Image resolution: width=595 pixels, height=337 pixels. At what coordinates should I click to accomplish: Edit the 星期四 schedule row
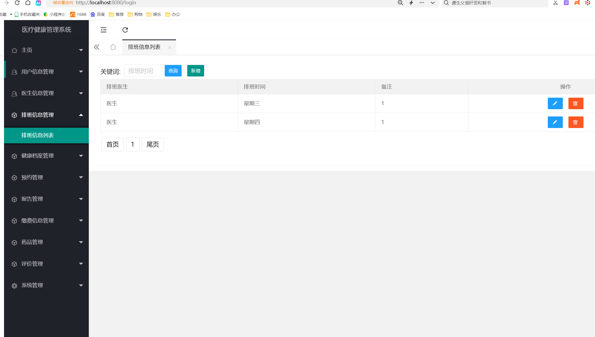555,122
